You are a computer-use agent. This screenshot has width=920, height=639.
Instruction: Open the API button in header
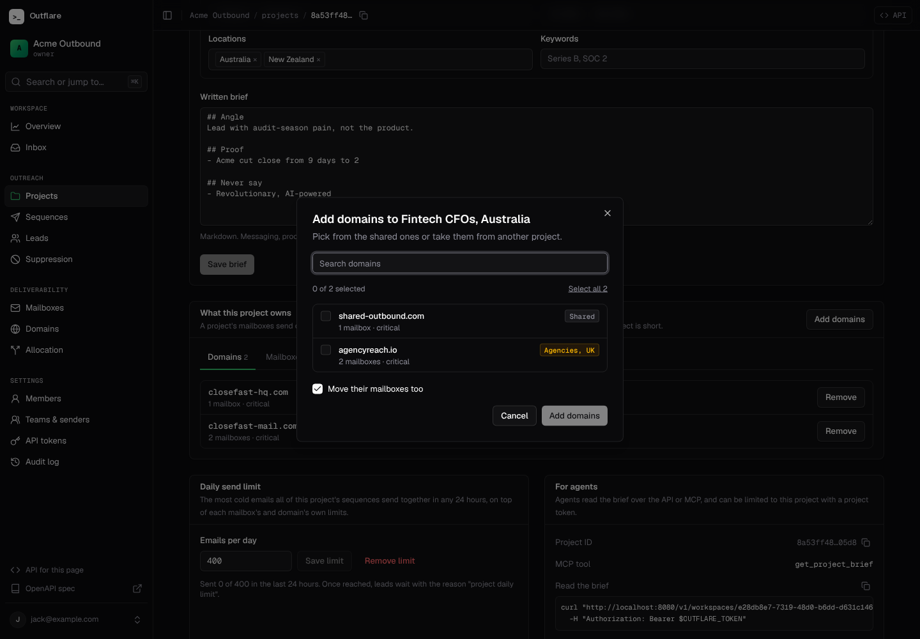[893, 15]
